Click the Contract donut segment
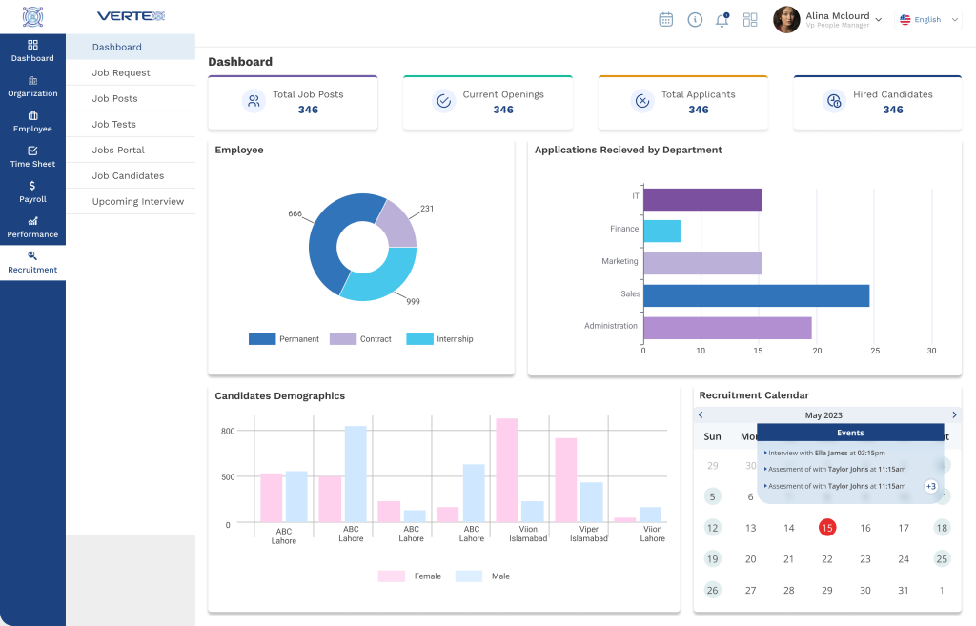 (398, 225)
